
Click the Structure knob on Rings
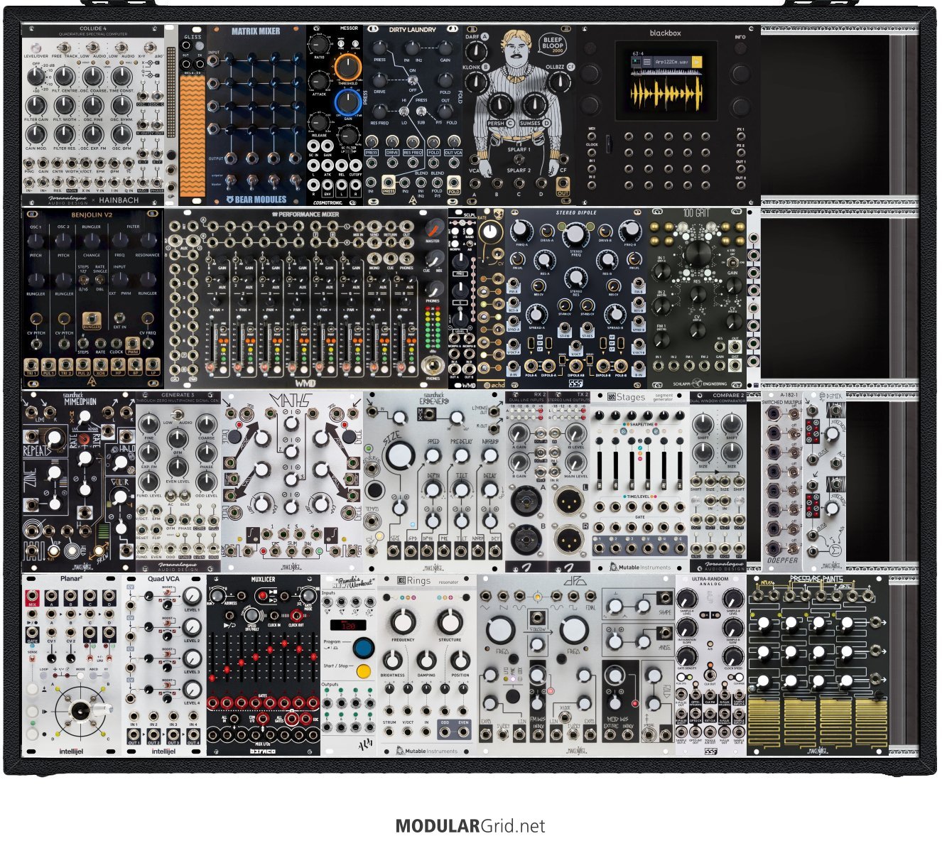[x=450, y=622]
